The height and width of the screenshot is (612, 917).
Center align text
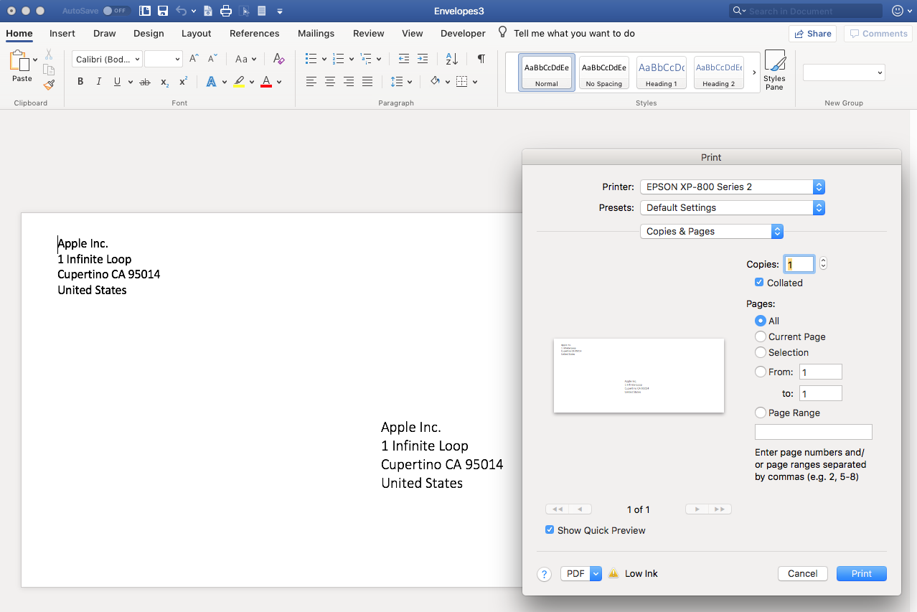(x=330, y=82)
